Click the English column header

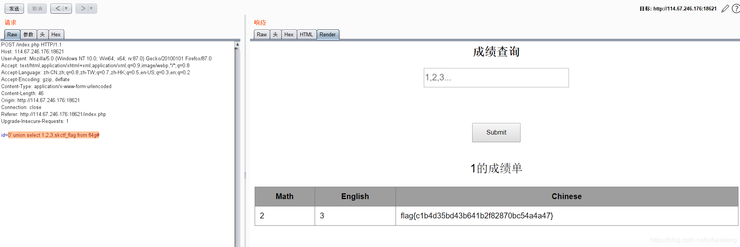[355, 196]
